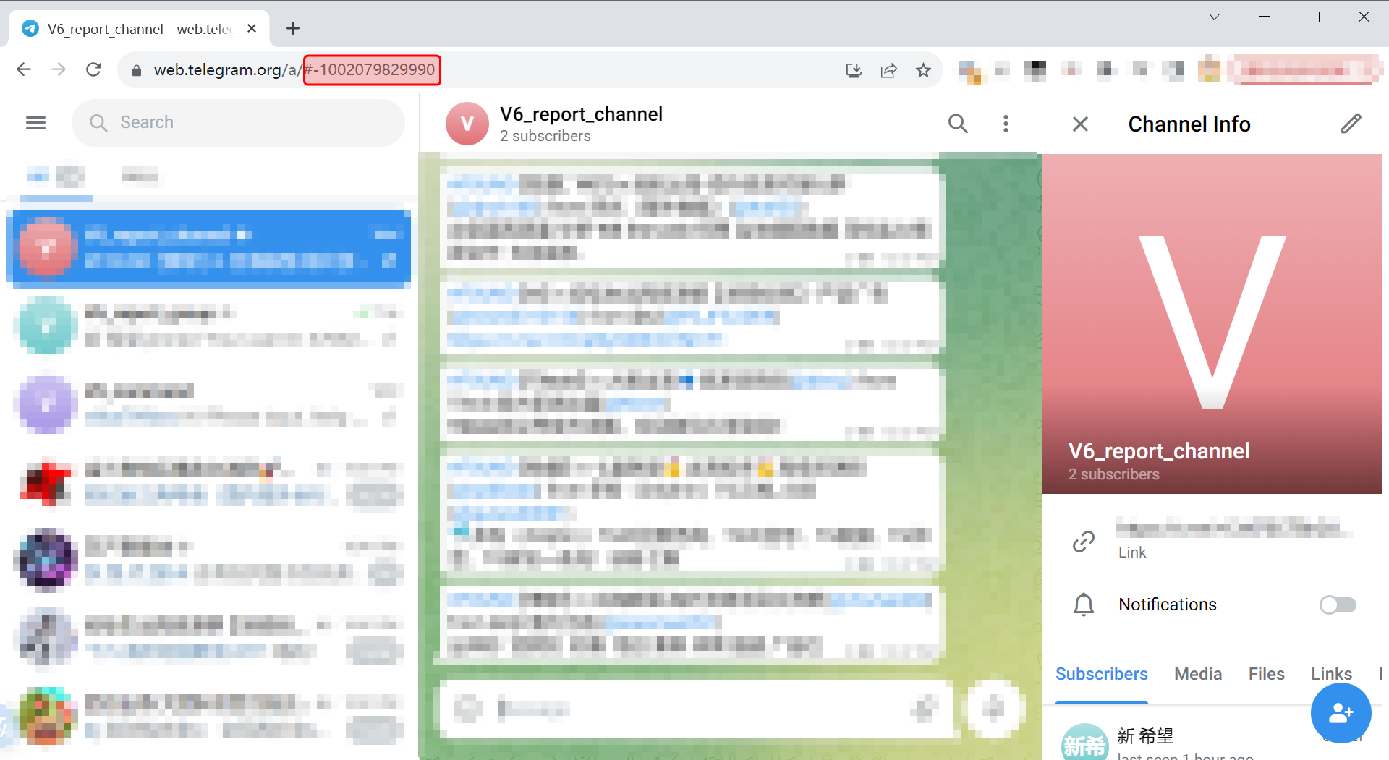Switch to the Files tab
The image size is (1389, 760).
1266,674
